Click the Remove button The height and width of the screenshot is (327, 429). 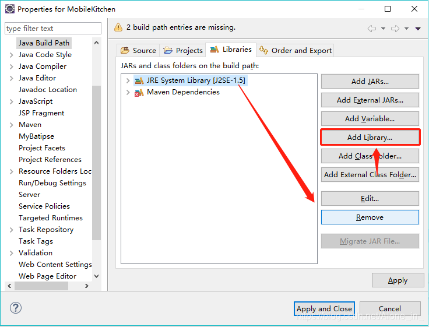pos(370,217)
